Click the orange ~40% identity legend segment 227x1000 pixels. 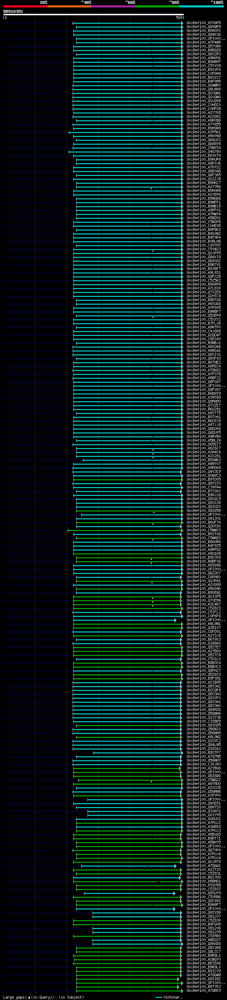click(x=70, y=6)
